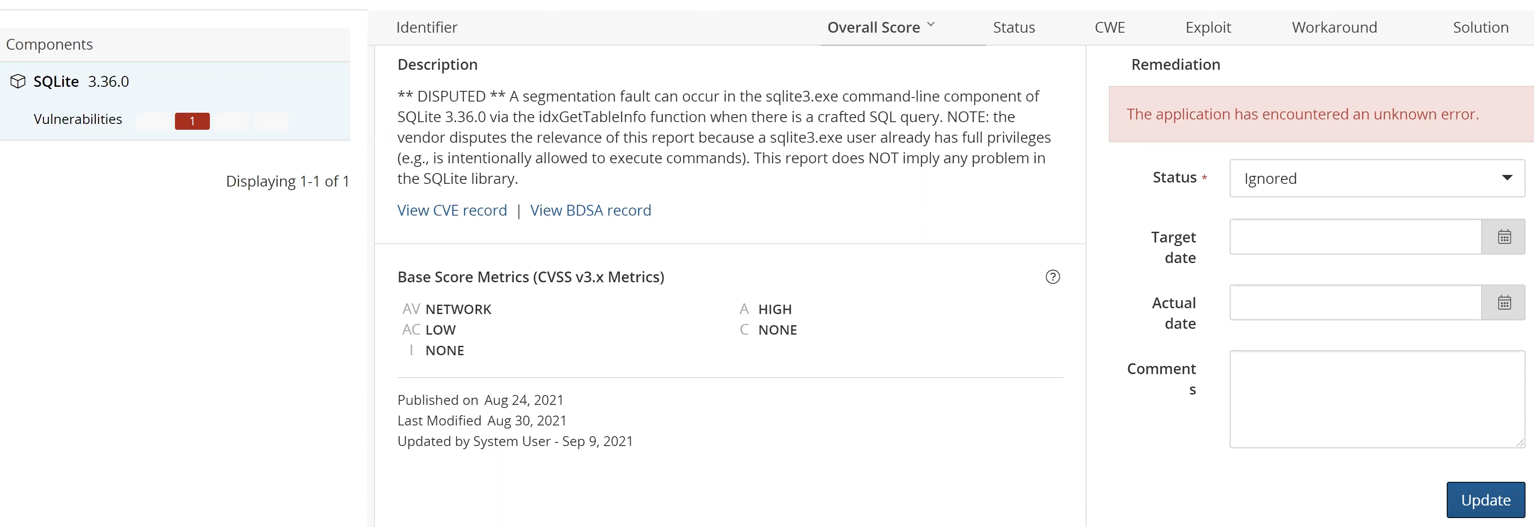Open the View CVE record link
This screenshot has width=1534, height=527.
point(452,210)
